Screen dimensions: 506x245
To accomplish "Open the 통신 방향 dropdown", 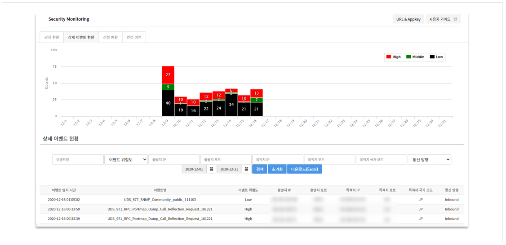I will pyautogui.click(x=429, y=160).
